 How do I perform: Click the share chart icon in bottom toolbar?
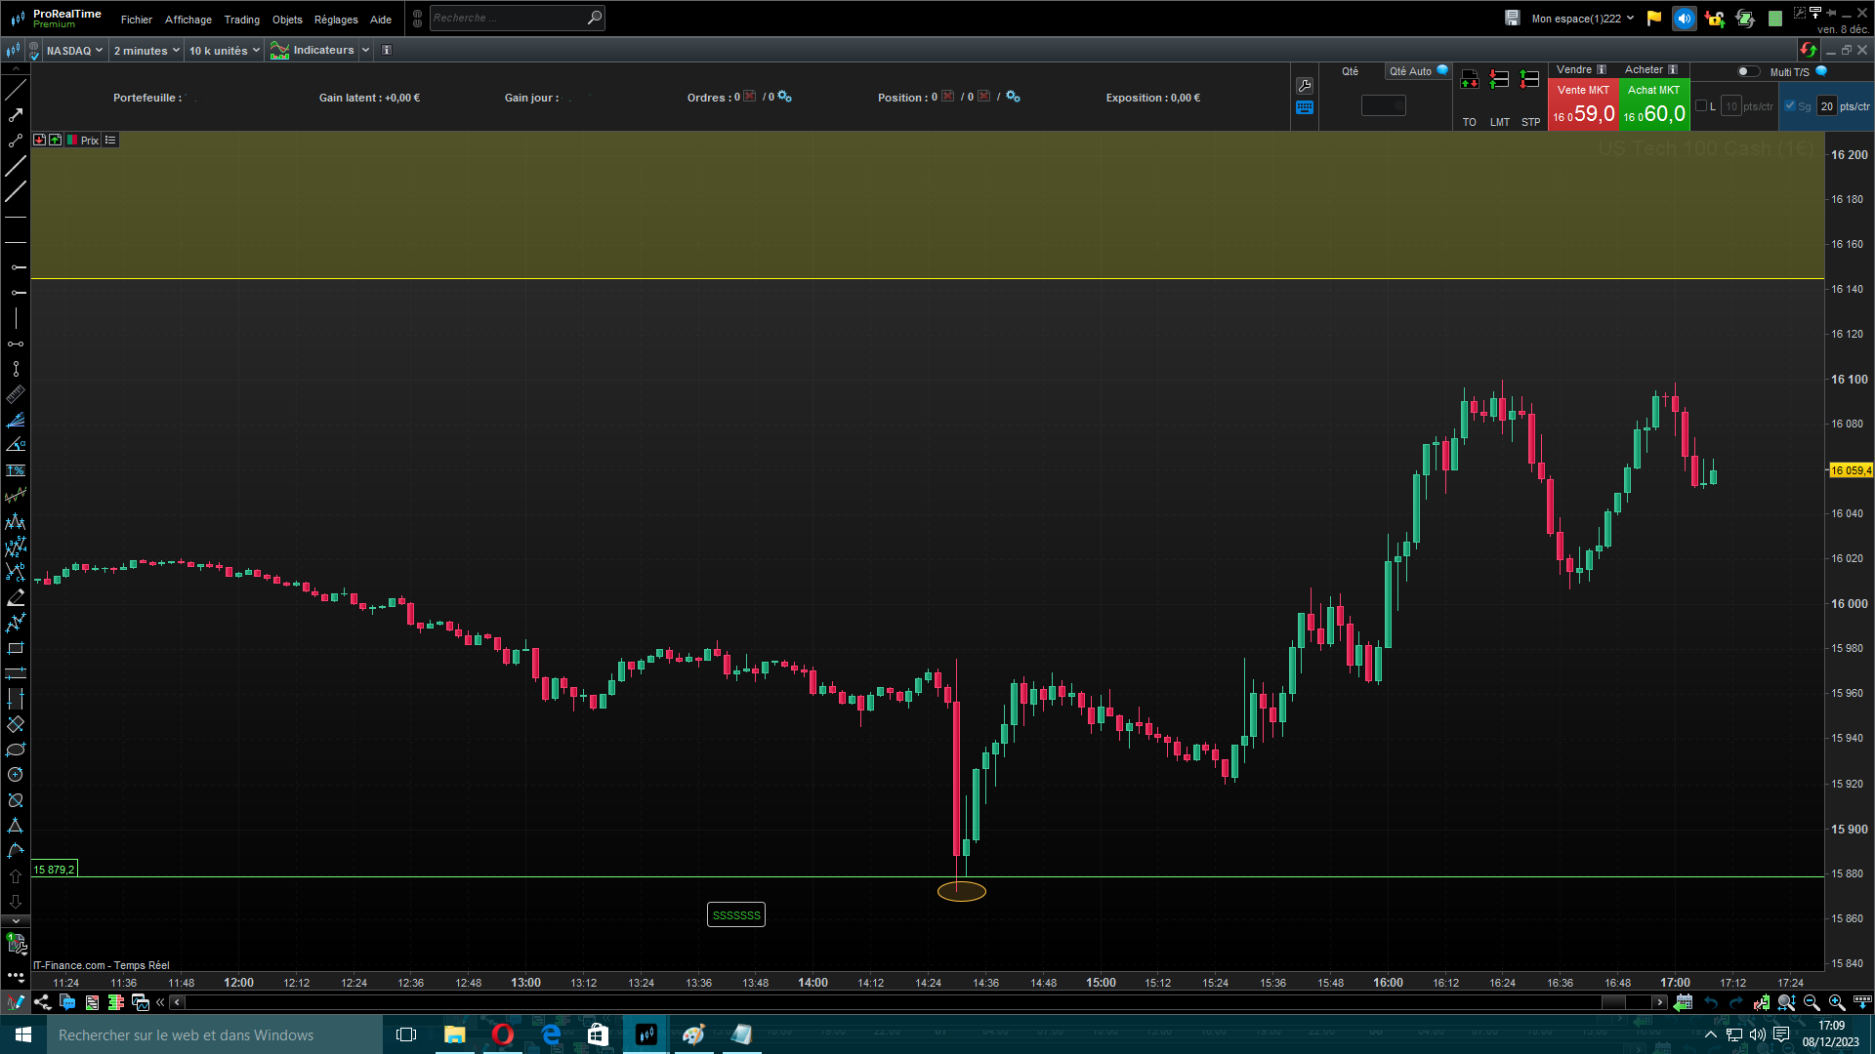click(42, 1002)
